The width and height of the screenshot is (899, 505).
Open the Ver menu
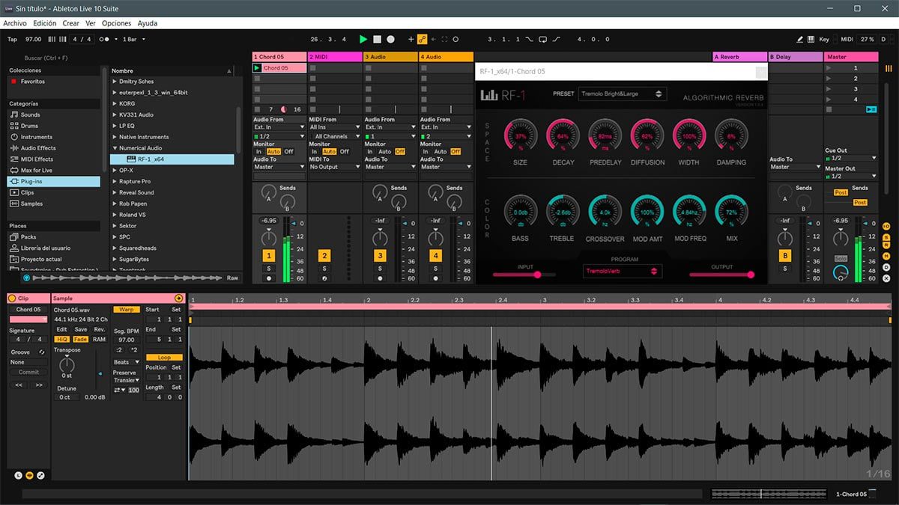coord(90,23)
